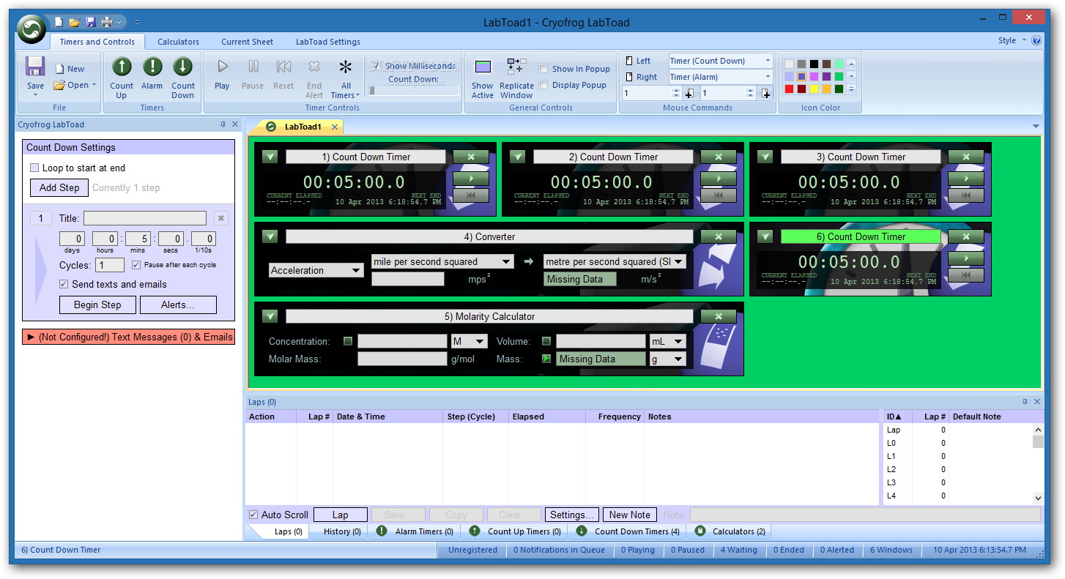1065x579 pixels.
Task: Switch to the Calculators ribbon tab
Action: (178, 42)
